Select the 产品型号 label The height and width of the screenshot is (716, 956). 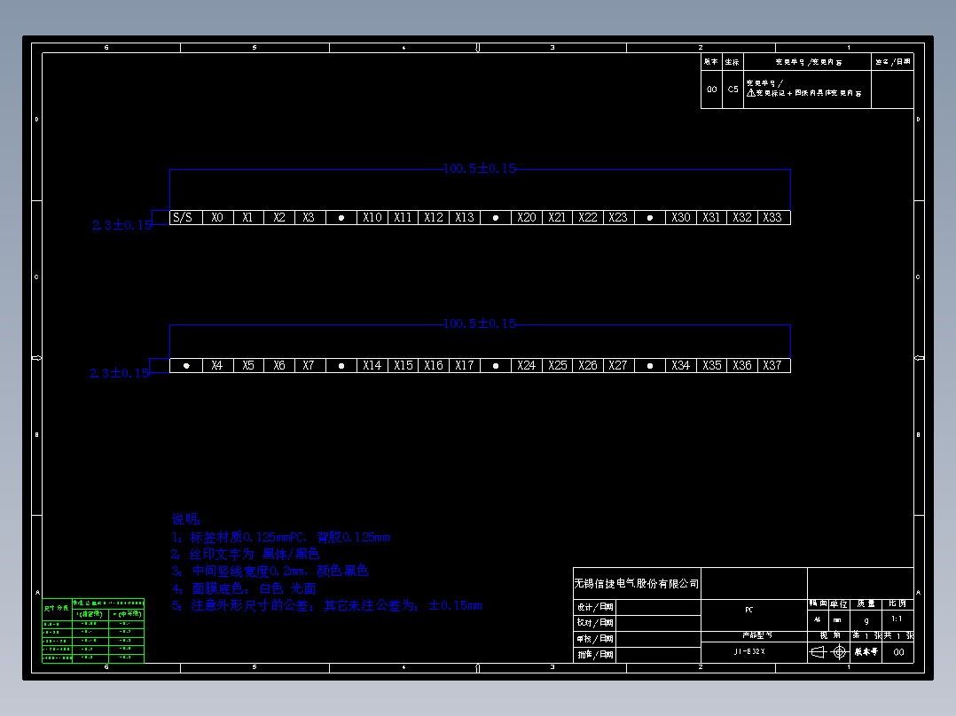[x=757, y=635]
